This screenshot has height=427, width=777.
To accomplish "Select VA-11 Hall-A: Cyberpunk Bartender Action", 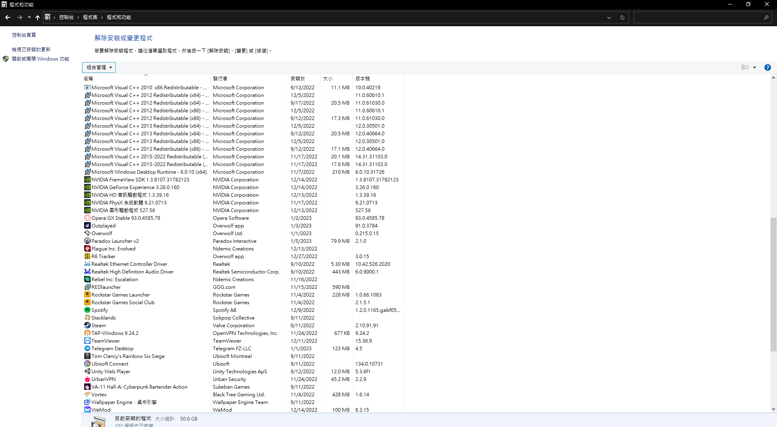I will [x=243, y=387].
